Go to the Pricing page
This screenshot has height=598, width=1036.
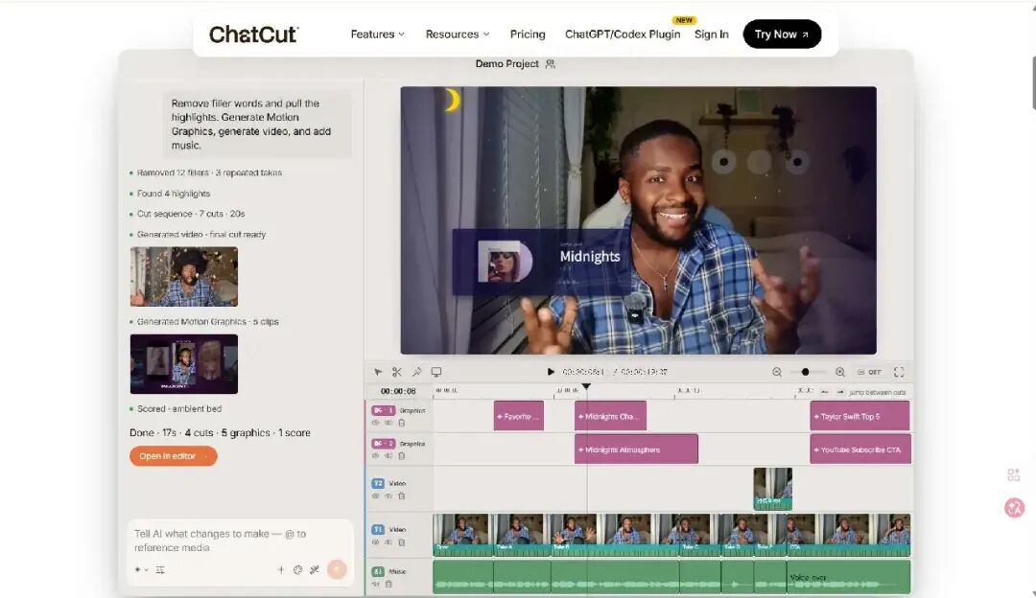[528, 34]
